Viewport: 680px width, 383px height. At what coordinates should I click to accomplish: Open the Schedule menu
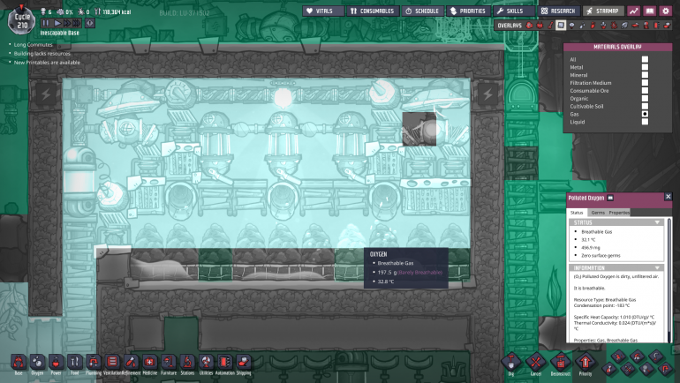pos(423,11)
